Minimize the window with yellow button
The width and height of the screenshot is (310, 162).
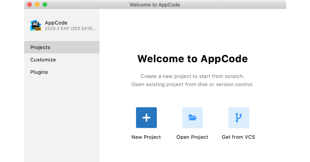click(x=37, y=5)
